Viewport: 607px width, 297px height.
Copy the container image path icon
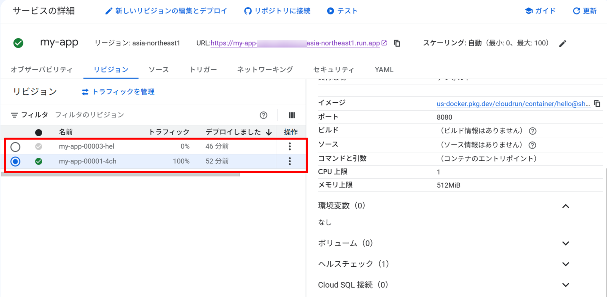pyautogui.click(x=597, y=104)
